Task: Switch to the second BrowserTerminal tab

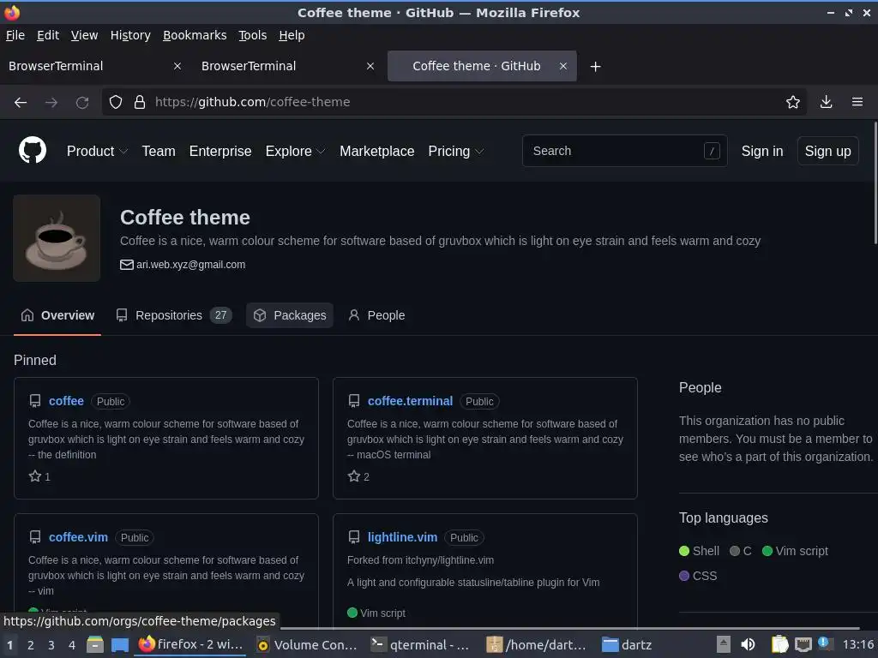Action: (288, 66)
